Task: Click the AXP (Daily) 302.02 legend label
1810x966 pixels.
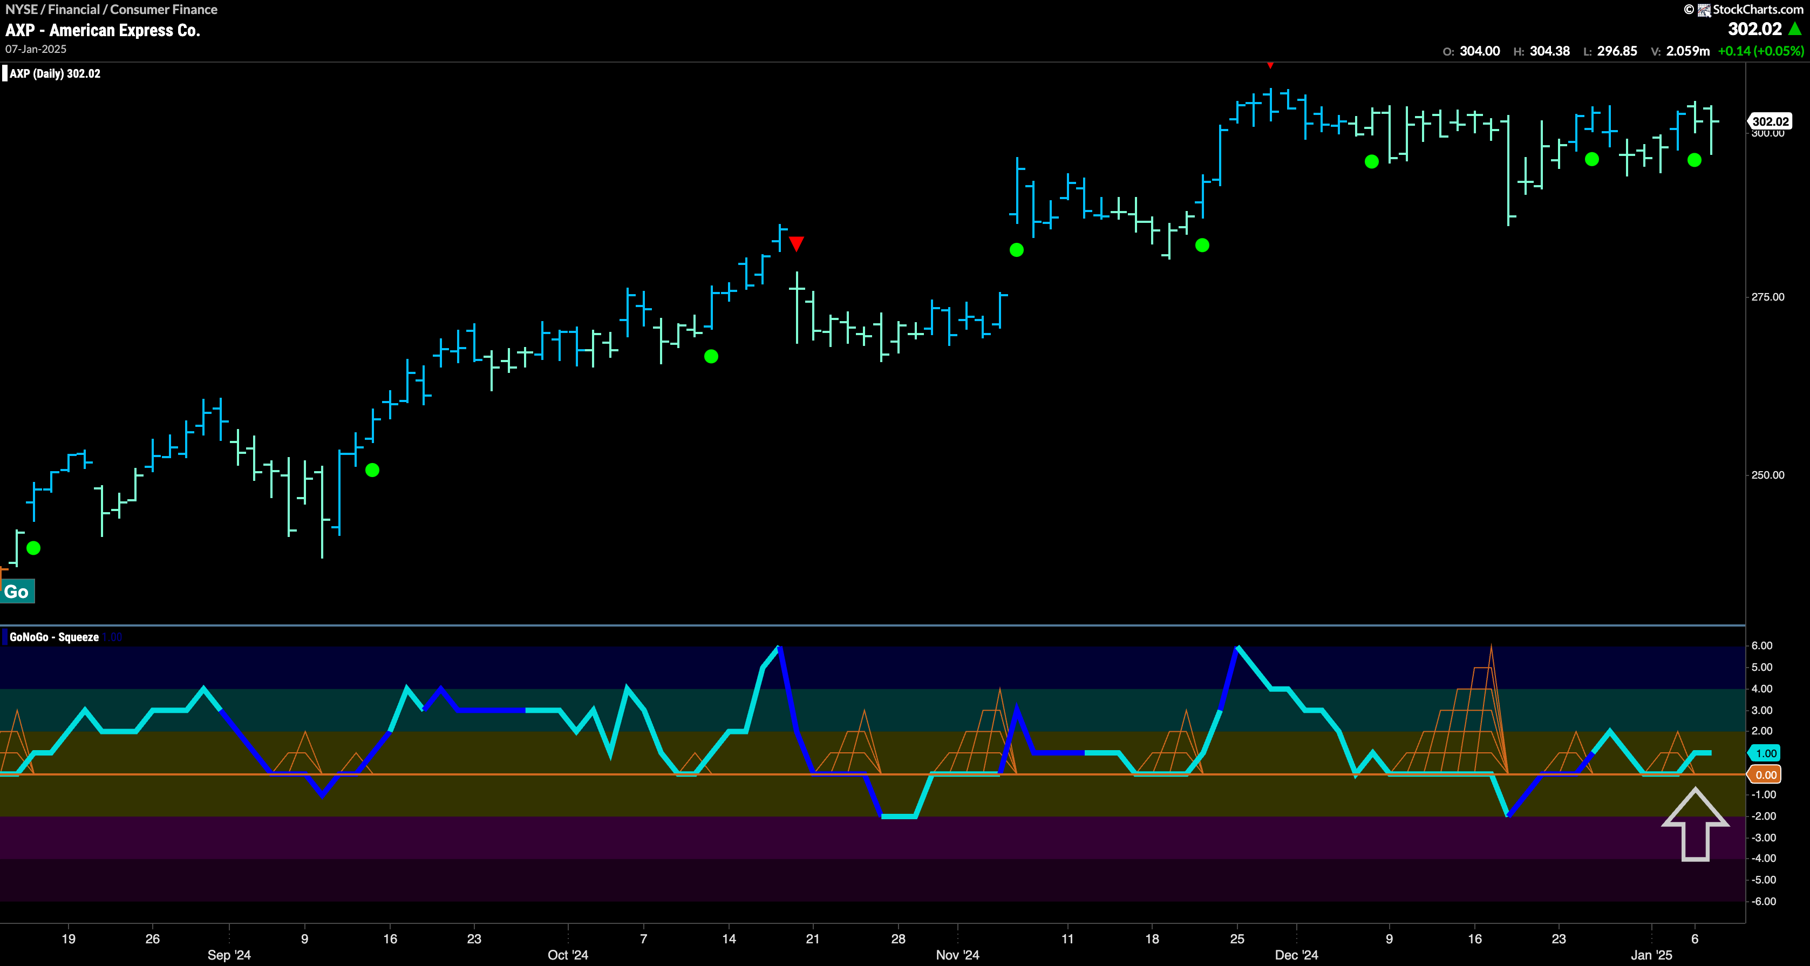Action: pos(55,74)
